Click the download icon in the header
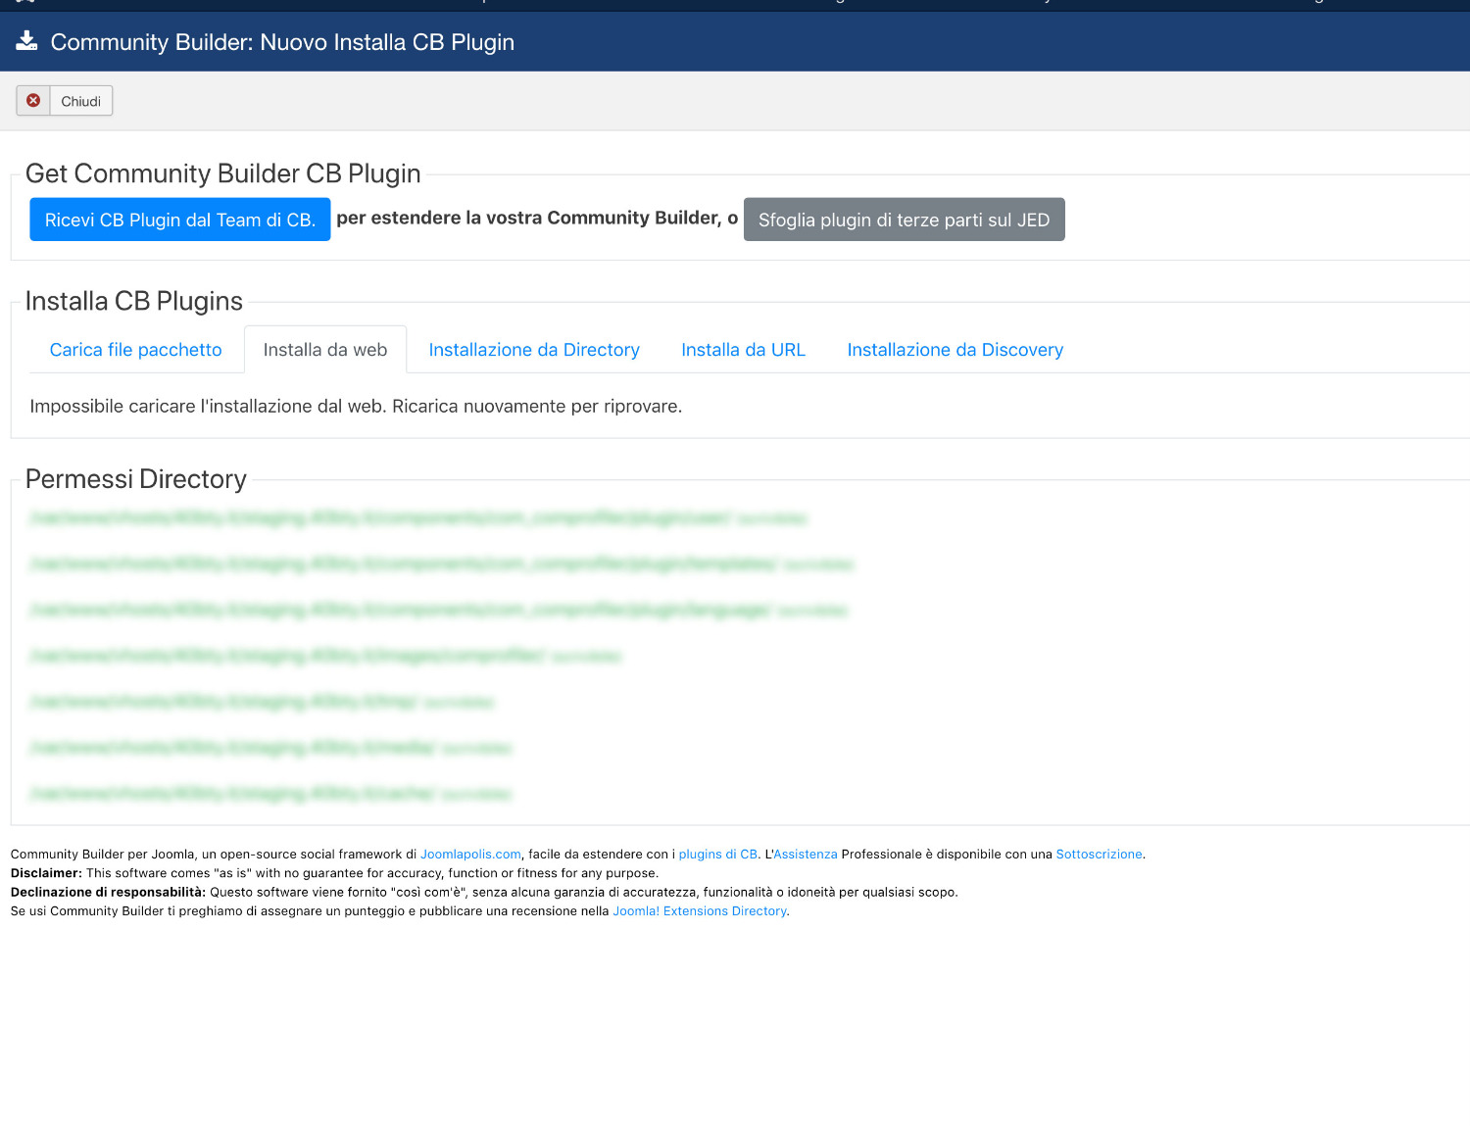The width and height of the screenshot is (1470, 1126). coord(26,41)
